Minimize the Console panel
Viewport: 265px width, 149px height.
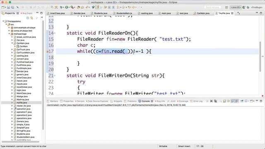click(x=257, y=101)
